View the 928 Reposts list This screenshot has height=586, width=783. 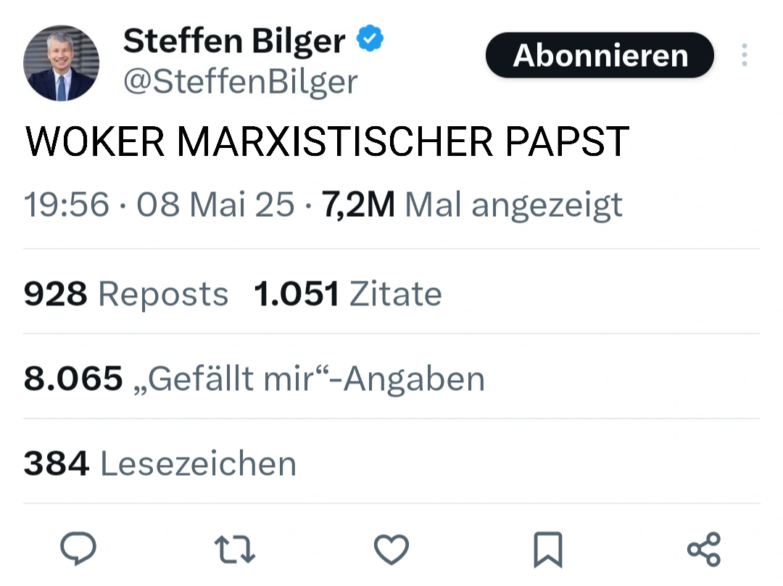[126, 294]
